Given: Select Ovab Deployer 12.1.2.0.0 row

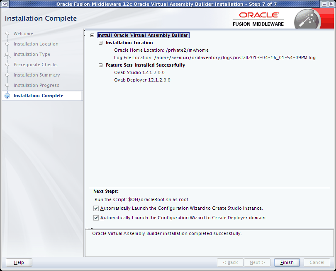Looking at the screenshot, I should click(142, 80).
